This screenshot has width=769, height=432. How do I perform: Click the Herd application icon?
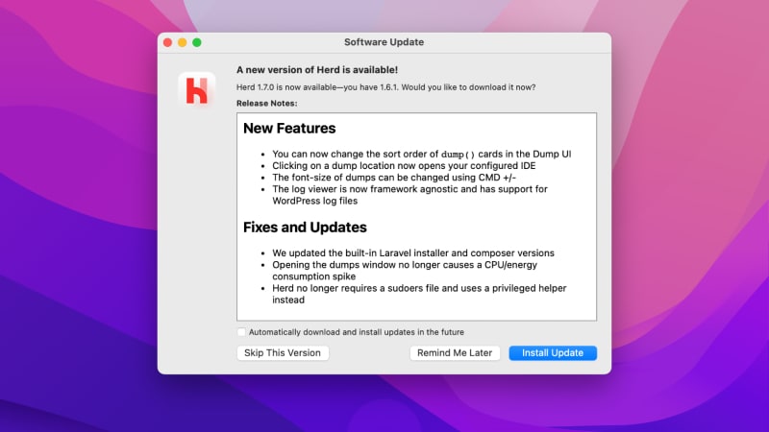(200, 89)
